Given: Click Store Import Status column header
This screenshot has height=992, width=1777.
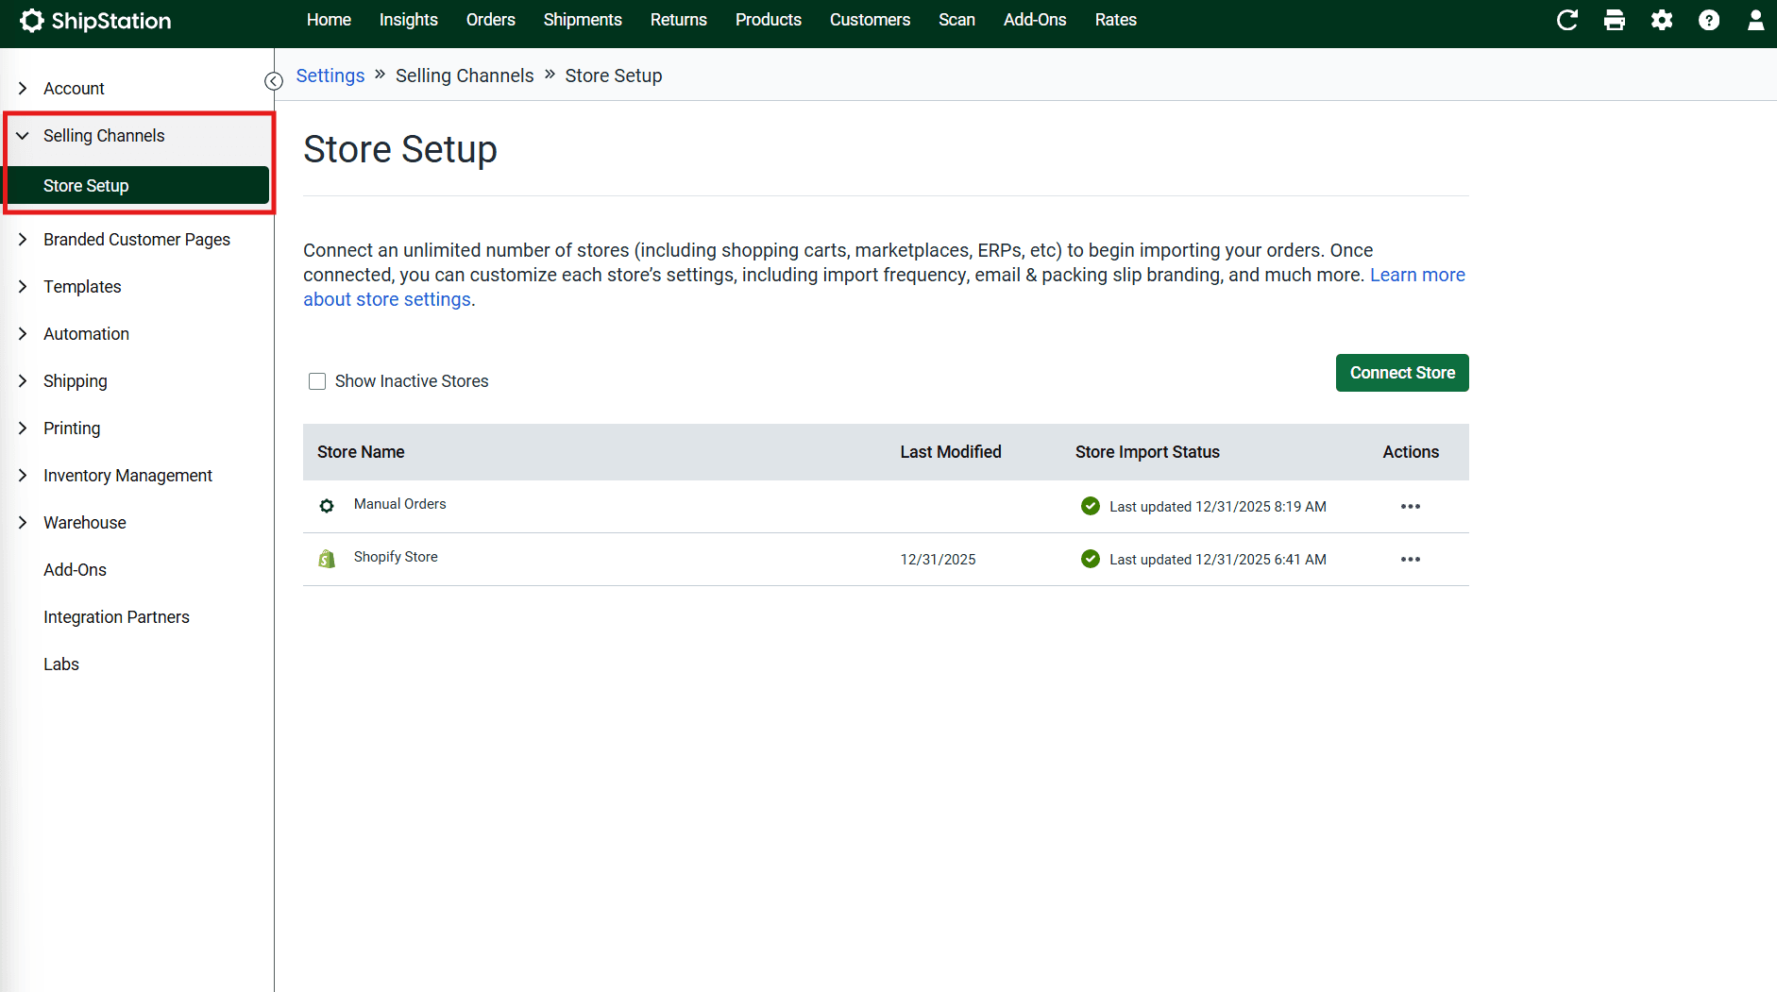Looking at the screenshot, I should point(1147,452).
